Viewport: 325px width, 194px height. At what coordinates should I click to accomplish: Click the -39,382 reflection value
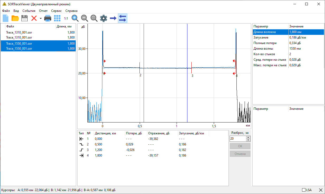pos(154,139)
